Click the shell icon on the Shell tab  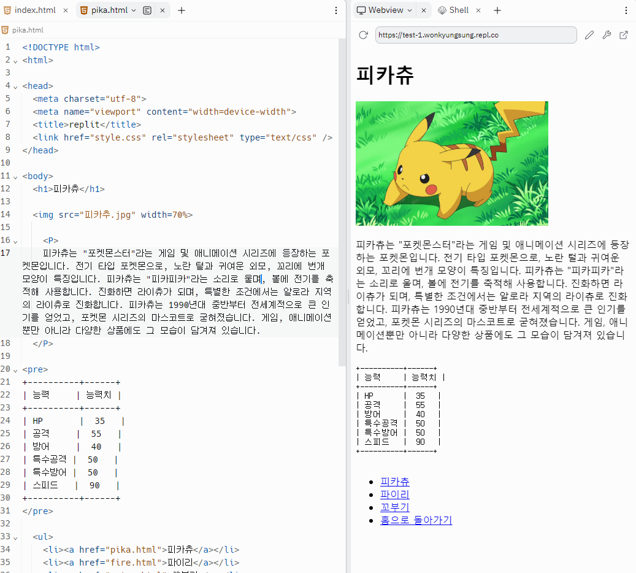click(442, 10)
